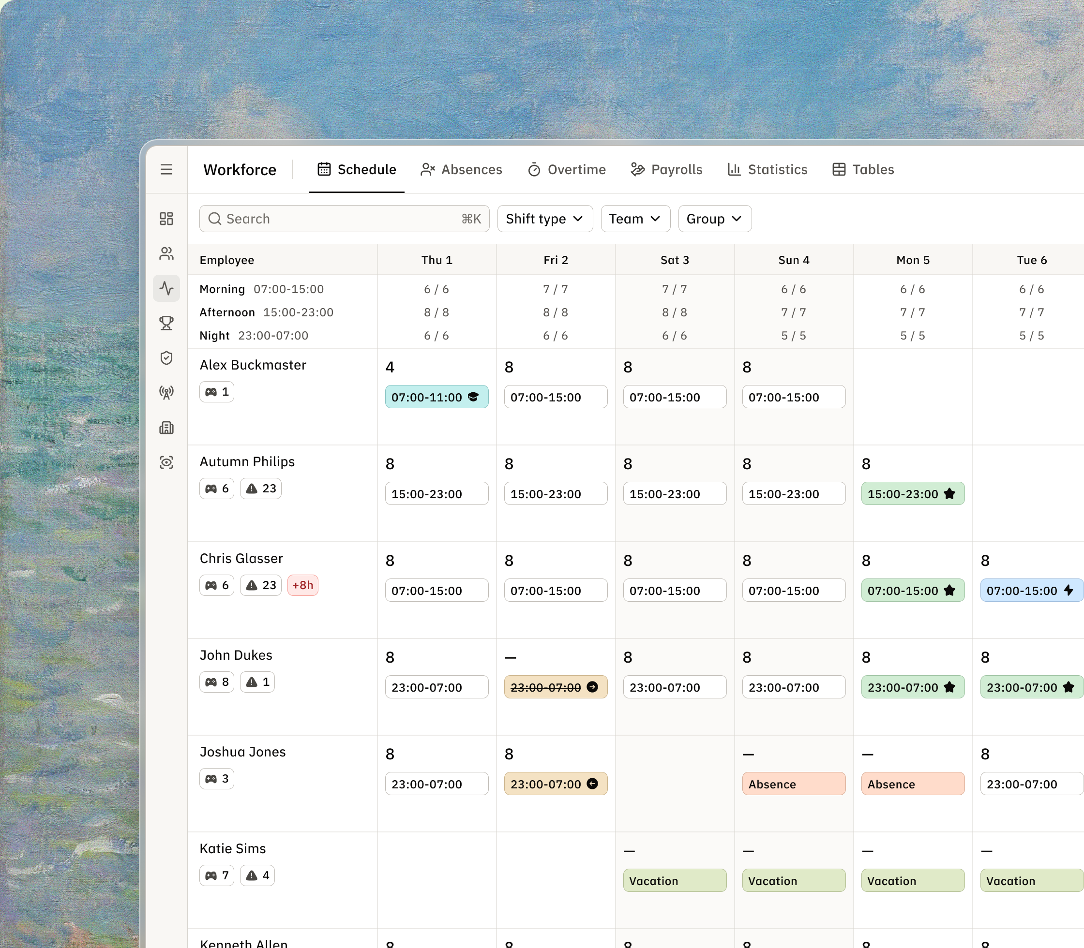Open Katie Sims Mon 5 Vacation entry
Image resolution: width=1084 pixels, height=948 pixels.
[913, 880]
